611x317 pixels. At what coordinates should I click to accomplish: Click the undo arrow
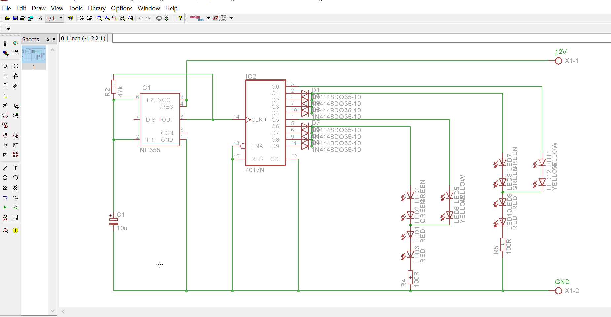click(x=141, y=18)
